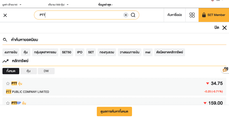Screen dimensions: 229x118
Task: Select the ทั้งหมด filter tab
Action: [11, 71]
